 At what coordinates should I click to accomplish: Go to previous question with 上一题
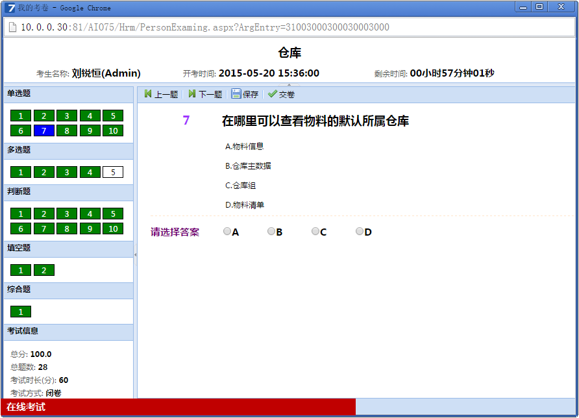point(162,94)
